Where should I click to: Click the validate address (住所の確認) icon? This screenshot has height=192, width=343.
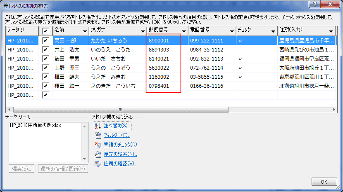[98, 164]
